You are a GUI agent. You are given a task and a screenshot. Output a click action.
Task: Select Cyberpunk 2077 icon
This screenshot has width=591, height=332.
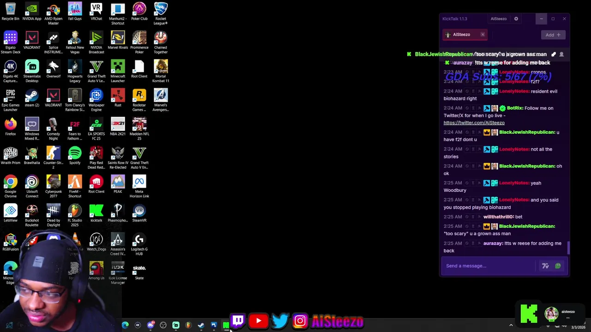(53, 187)
